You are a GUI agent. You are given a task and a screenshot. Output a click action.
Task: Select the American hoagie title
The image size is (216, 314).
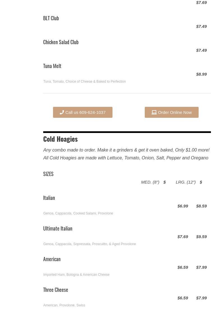coord(52,259)
